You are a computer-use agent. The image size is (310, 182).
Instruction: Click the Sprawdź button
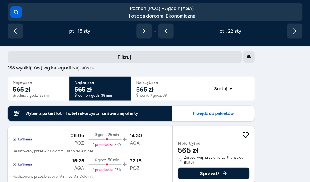tap(214, 173)
